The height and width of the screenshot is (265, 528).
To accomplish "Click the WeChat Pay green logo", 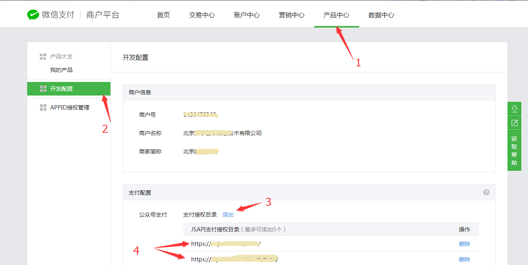I will (32, 14).
